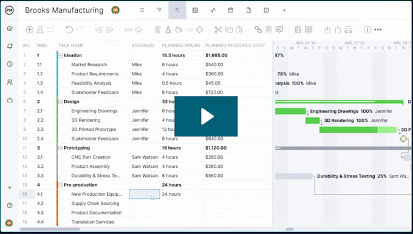The image size is (413, 234).
Task: Click the Indent task icon
Action: pyautogui.click(x=109, y=30)
